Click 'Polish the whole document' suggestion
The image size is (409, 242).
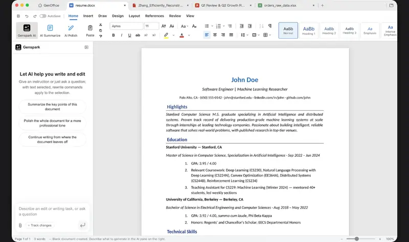53,123
